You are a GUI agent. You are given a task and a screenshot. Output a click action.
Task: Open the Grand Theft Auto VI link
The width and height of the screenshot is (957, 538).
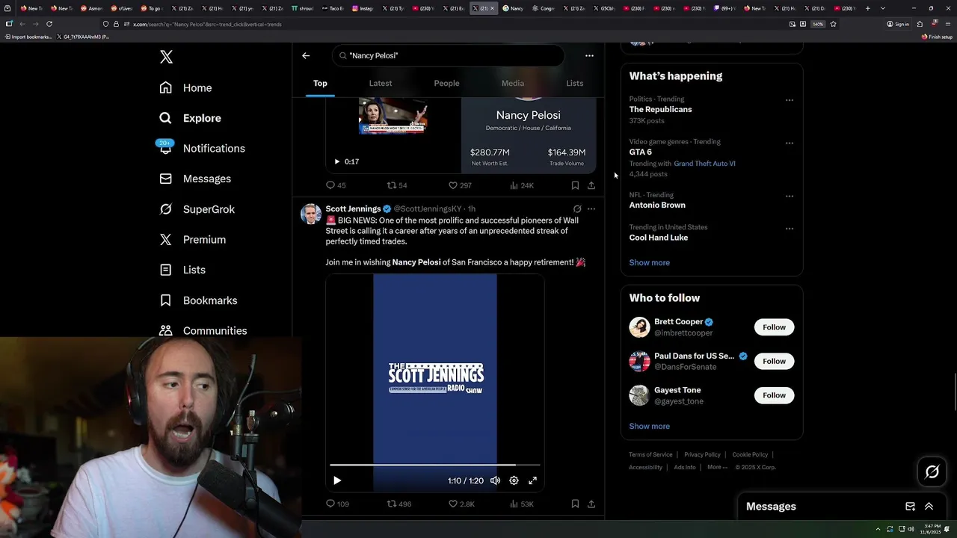pyautogui.click(x=704, y=164)
